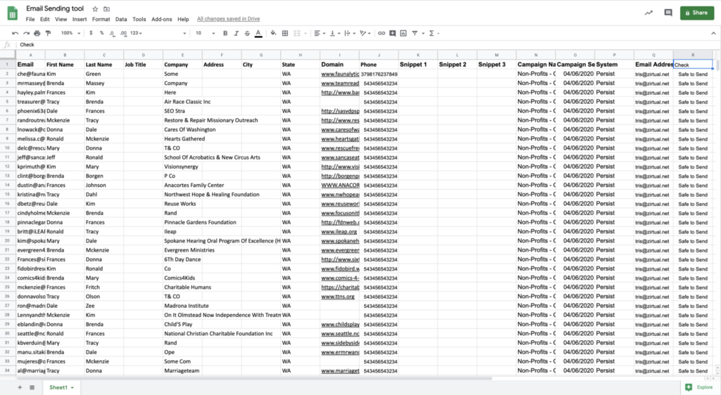Insert a chart

(x=403, y=33)
